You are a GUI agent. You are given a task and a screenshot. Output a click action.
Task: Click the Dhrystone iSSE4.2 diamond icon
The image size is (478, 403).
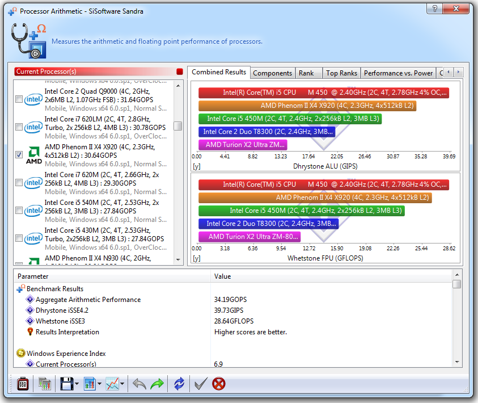30,310
